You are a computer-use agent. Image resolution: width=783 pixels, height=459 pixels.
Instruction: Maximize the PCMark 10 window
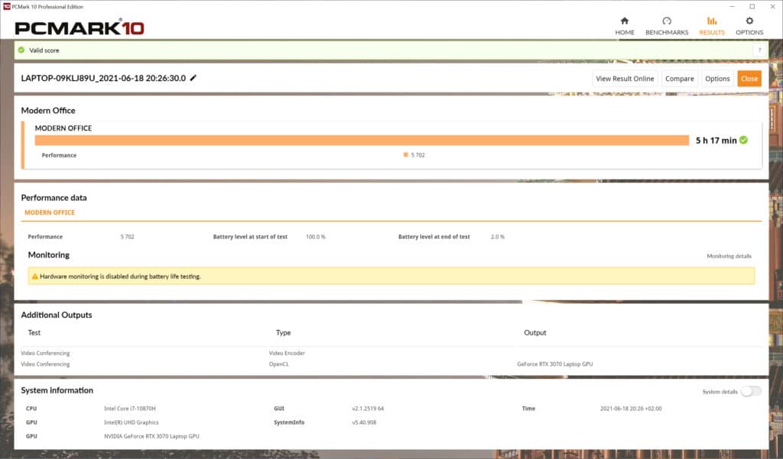point(752,6)
